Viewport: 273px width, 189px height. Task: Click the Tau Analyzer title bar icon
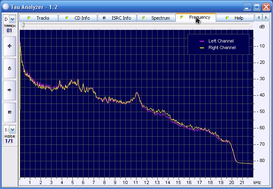[x=6, y=6]
